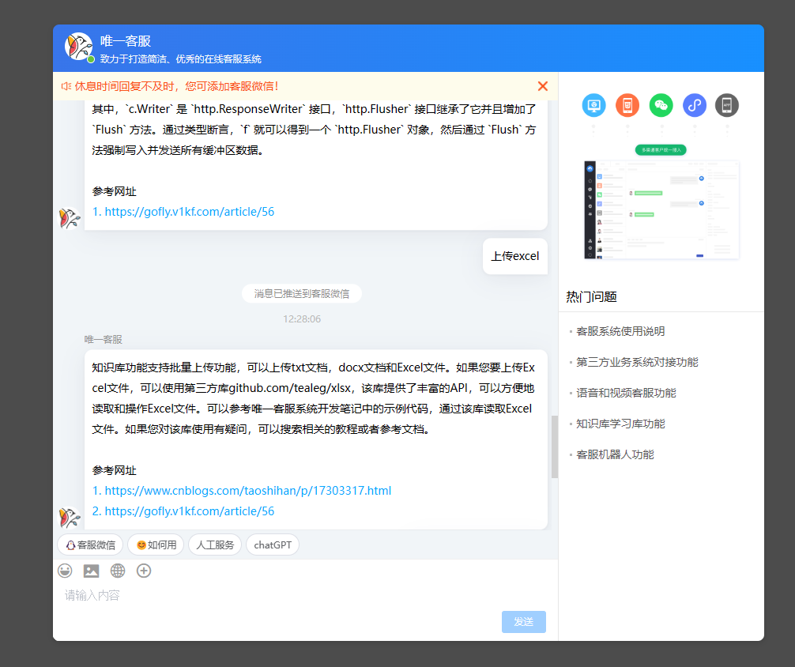
Task: Click the chat history scrollbar thumb
Action: [x=554, y=447]
